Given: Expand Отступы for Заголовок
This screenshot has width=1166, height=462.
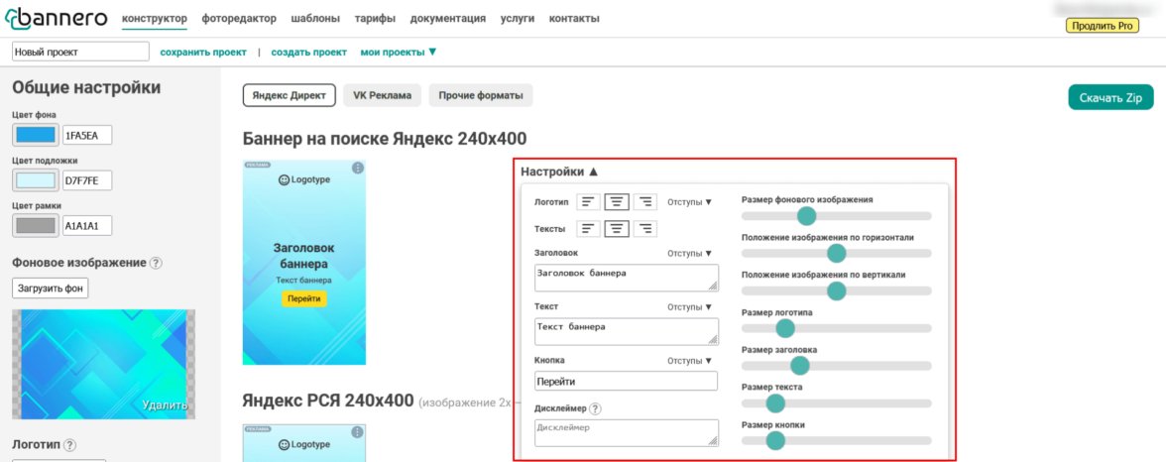Looking at the screenshot, I should tap(689, 254).
